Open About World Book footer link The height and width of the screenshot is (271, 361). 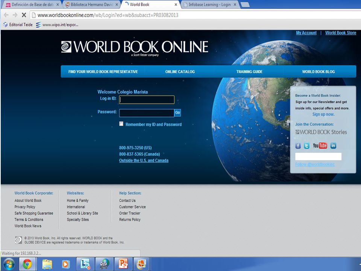pyautogui.click(x=28, y=201)
